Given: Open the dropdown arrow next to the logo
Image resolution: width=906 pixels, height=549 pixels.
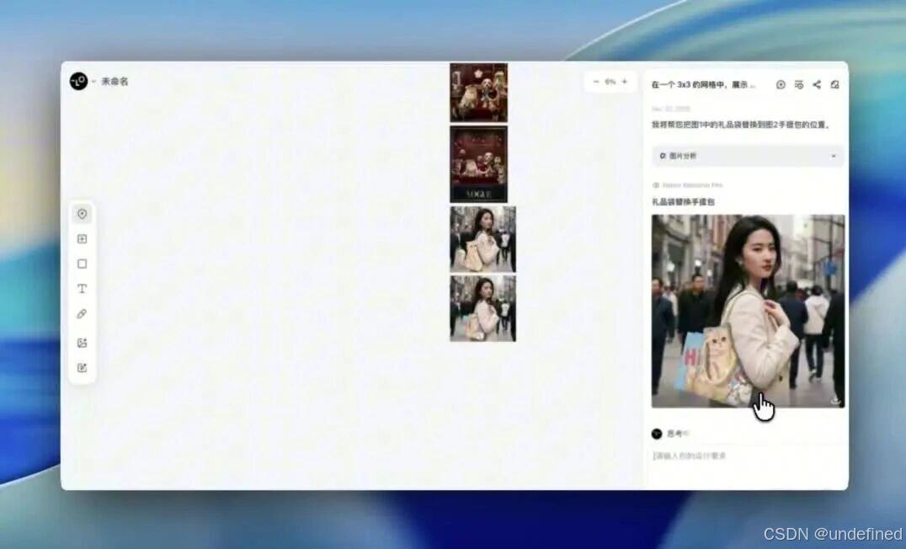Looking at the screenshot, I should [x=93, y=82].
